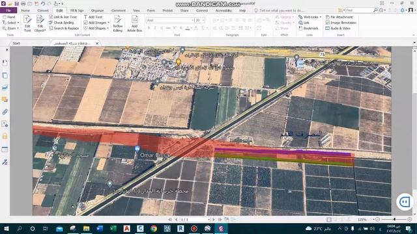Screen dimensions: 417x234
Task: Toggle bold formatting
Action: point(149,28)
